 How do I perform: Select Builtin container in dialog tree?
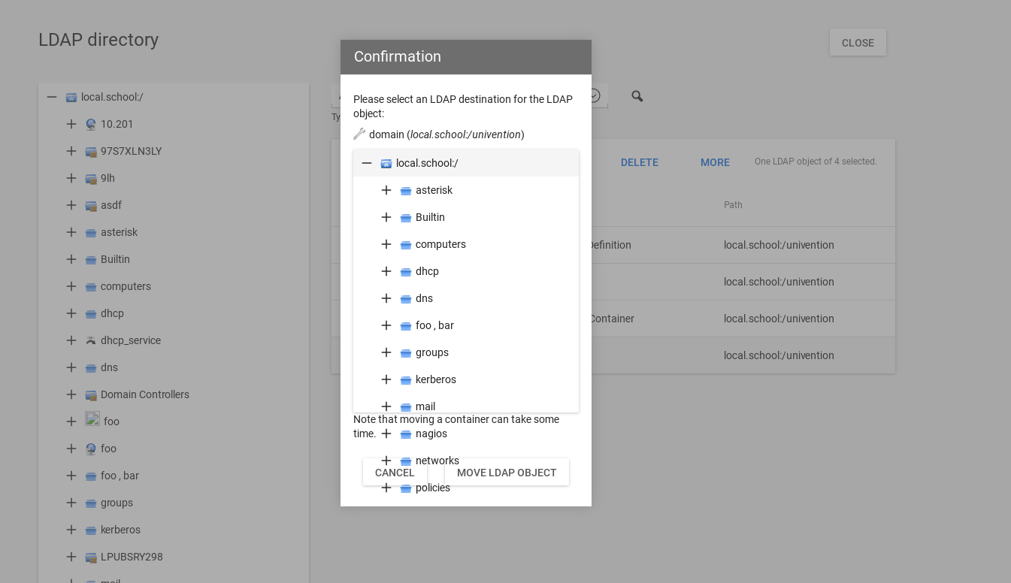coord(430,217)
